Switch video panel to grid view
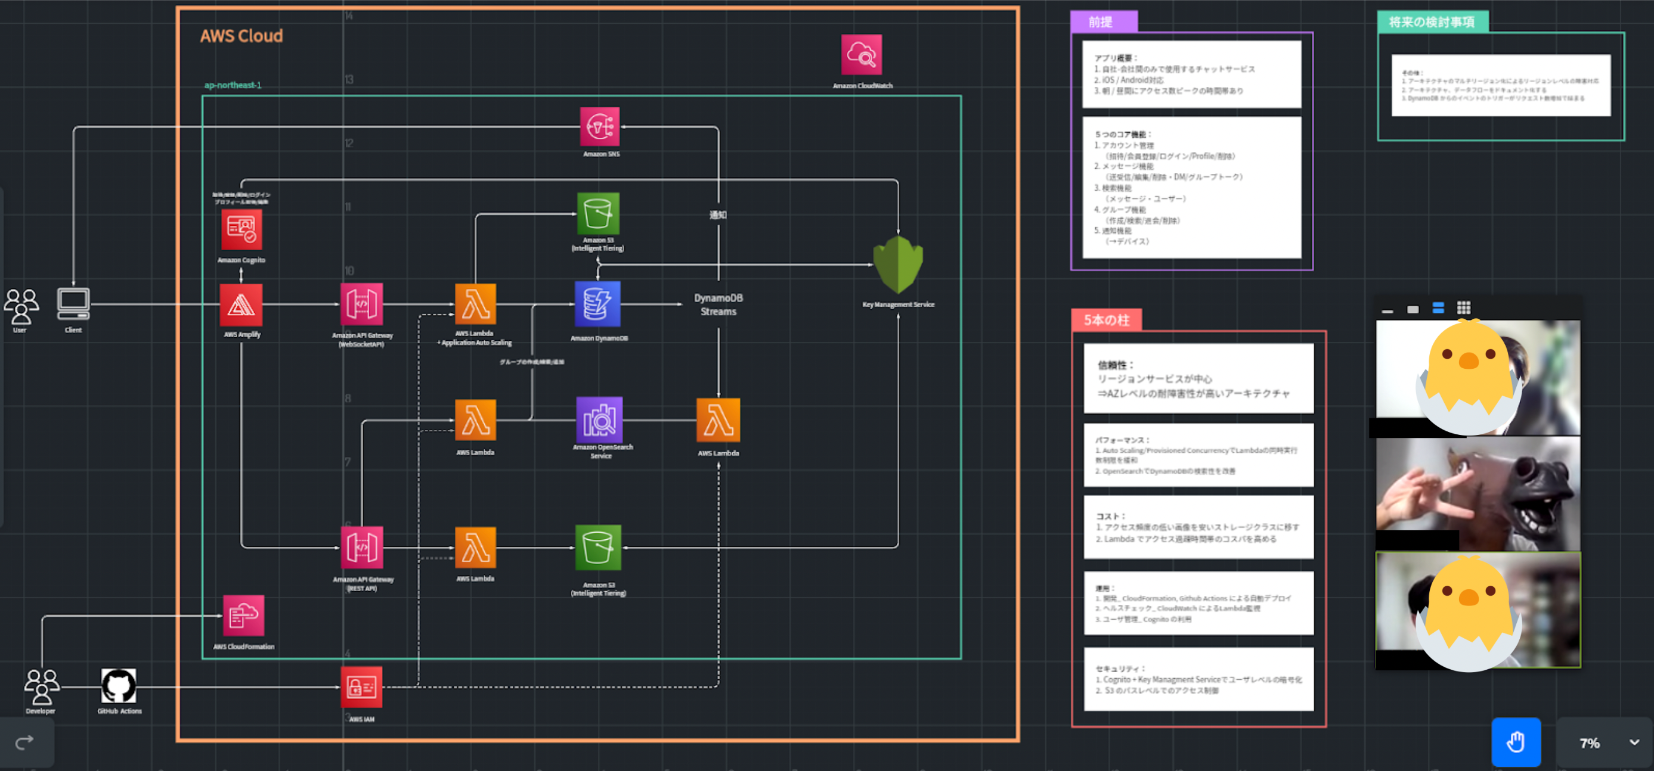Screen dimensions: 1654x771 point(1463,308)
